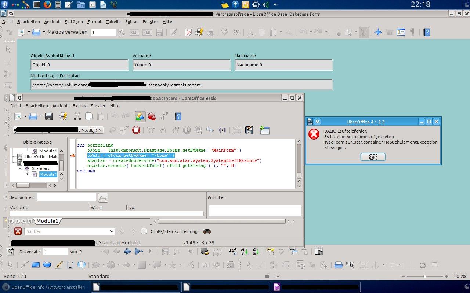Viewport: 470px width, 293px height.
Task: Expand the selected Module1 tree node
Action: click(x=28, y=174)
